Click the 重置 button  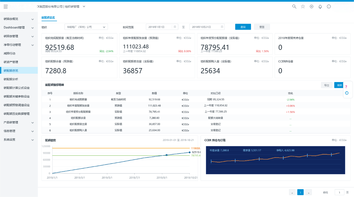pos(262,27)
